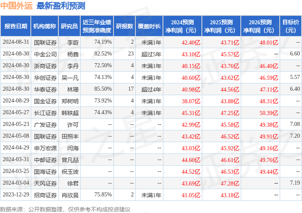
Task: Select analyst name 韩轶超
Action: point(70,113)
